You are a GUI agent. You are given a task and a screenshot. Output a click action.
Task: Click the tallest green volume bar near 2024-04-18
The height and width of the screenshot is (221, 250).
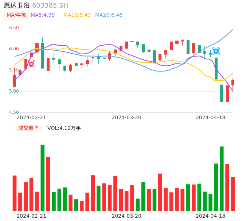click(x=222, y=179)
